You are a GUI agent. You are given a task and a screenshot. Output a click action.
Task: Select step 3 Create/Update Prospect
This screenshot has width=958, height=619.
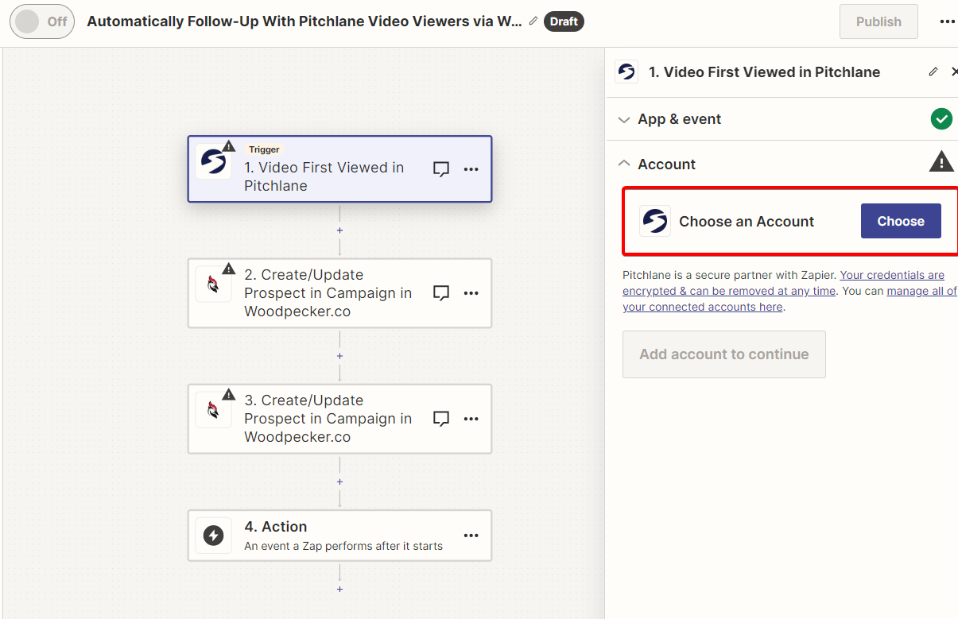click(x=339, y=419)
